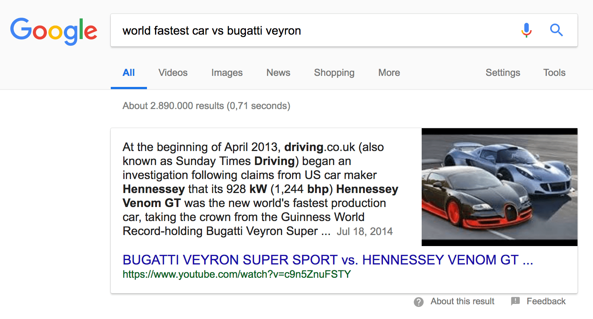Start voice search with the microphone icon

point(526,30)
